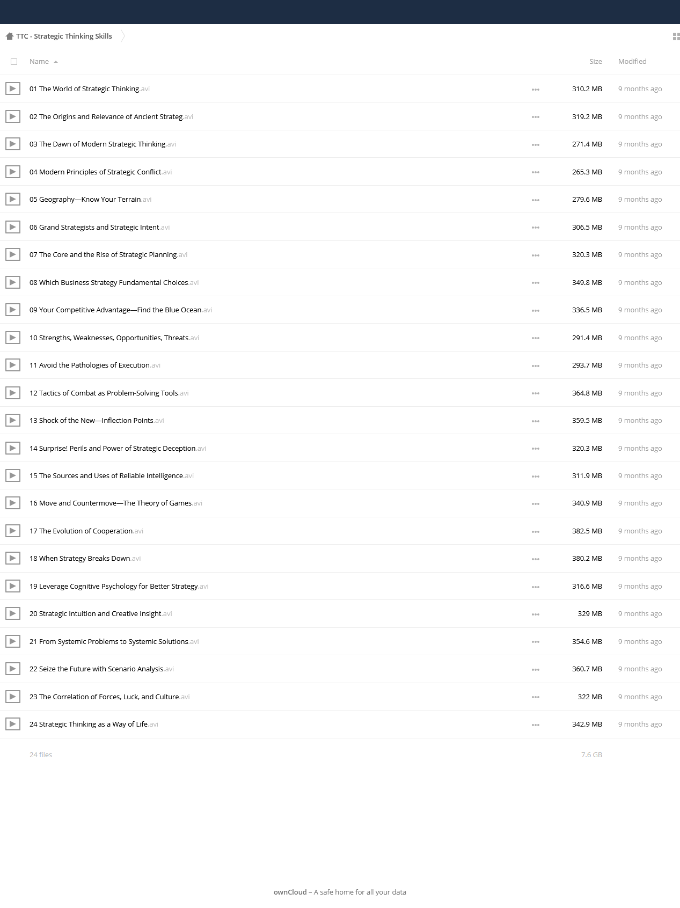
Task: Click the video icon for 17 The Evolution of Cooperation
Action: pyautogui.click(x=13, y=531)
